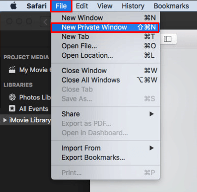Expand the Import From submenu arrow
The height and width of the screenshot is (192, 197).
pos(151,148)
